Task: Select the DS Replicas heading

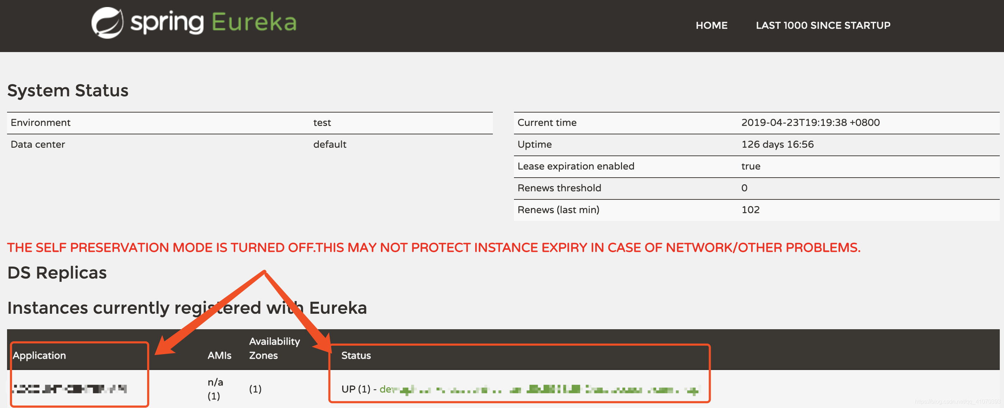Action: coord(57,273)
